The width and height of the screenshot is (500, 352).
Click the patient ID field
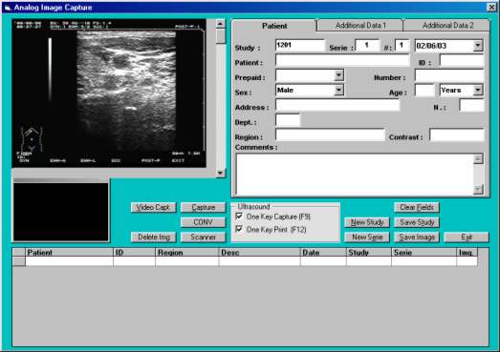point(462,60)
